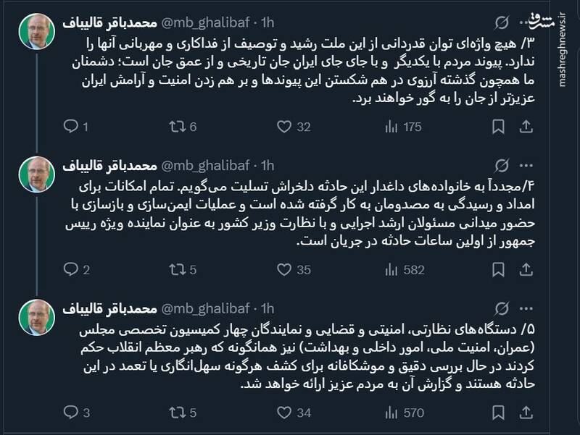The image size is (580, 435).
Task: Toggle like on the third tweet
Action: tap(285, 411)
